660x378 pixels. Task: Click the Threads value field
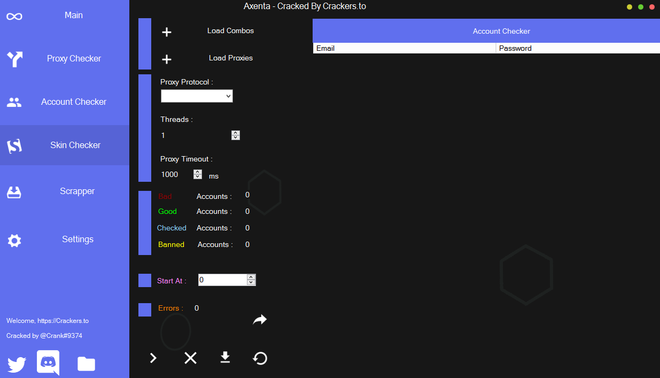pyautogui.click(x=196, y=136)
